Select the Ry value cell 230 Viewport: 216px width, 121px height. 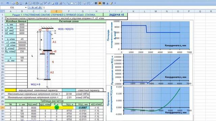[22, 51]
